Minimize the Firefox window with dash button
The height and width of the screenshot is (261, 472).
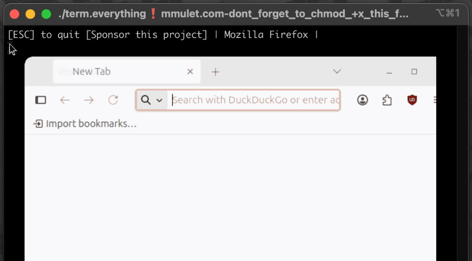389,72
